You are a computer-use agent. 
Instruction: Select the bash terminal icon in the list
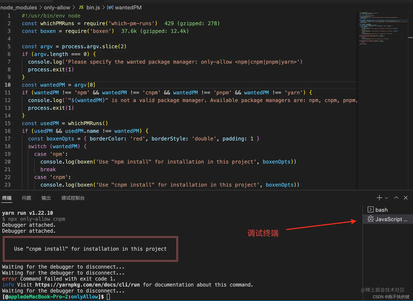click(x=370, y=210)
